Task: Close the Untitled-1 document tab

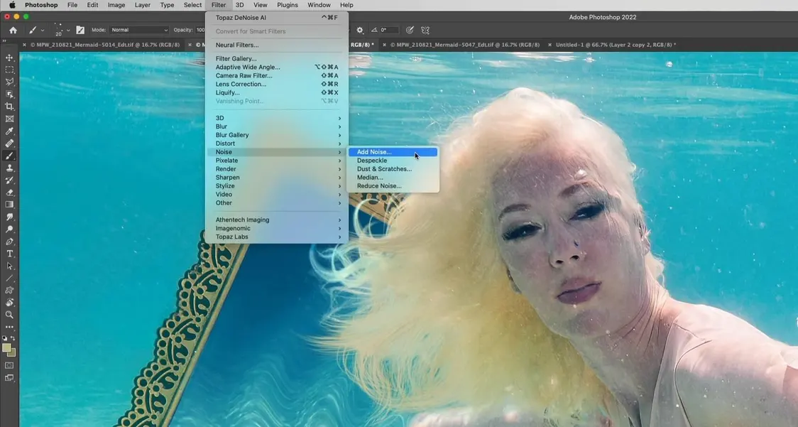Action: click(x=550, y=45)
